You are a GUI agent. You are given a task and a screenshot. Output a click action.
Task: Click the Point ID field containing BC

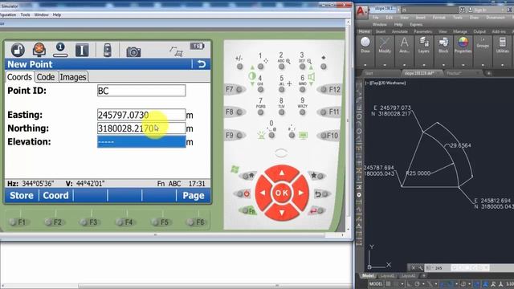point(141,91)
